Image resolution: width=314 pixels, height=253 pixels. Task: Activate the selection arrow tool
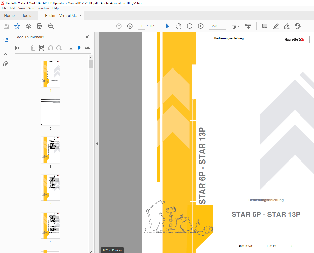coord(167,26)
